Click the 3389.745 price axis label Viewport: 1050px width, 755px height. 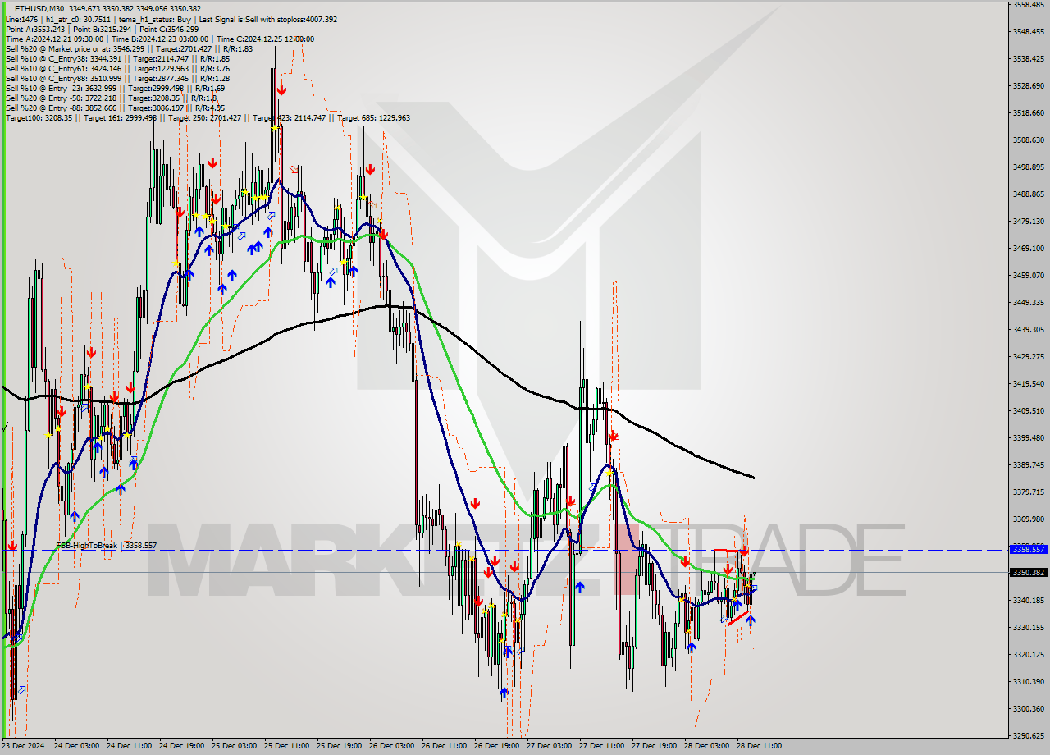point(1028,464)
